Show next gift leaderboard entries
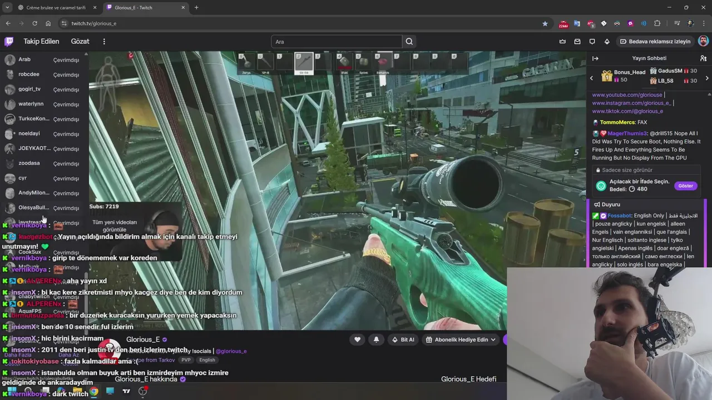Screen dimensions: 712x400 [707, 78]
